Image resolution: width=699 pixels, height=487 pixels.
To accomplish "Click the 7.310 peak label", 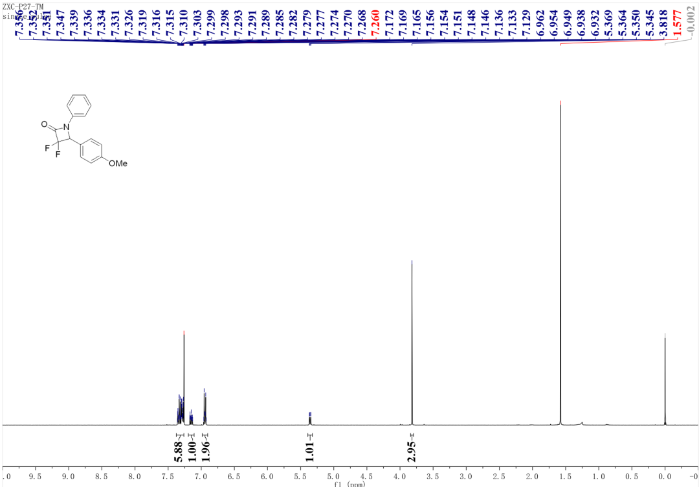I will pyautogui.click(x=184, y=23).
